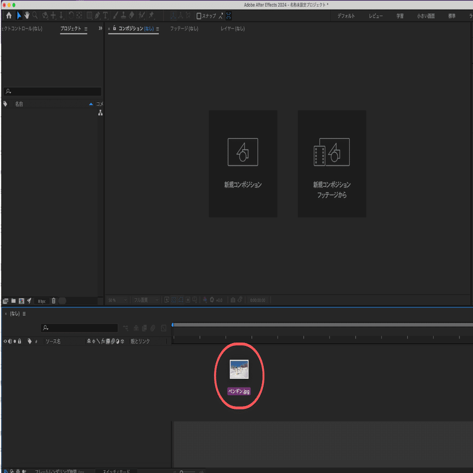This screenshot has width=473, height=473.
Task: Open the grid and guide options dropdown
Action: pos(195,300)
